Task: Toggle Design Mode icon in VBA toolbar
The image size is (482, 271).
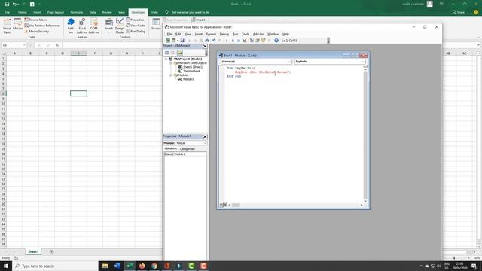Action: [x=245, y=41]
